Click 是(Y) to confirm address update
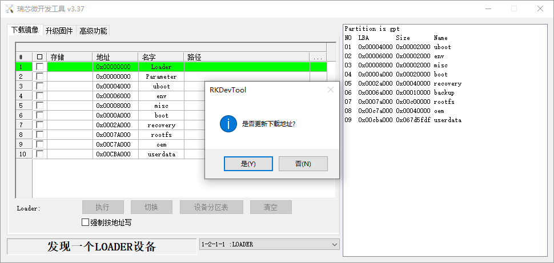 (x=248, y=164)
